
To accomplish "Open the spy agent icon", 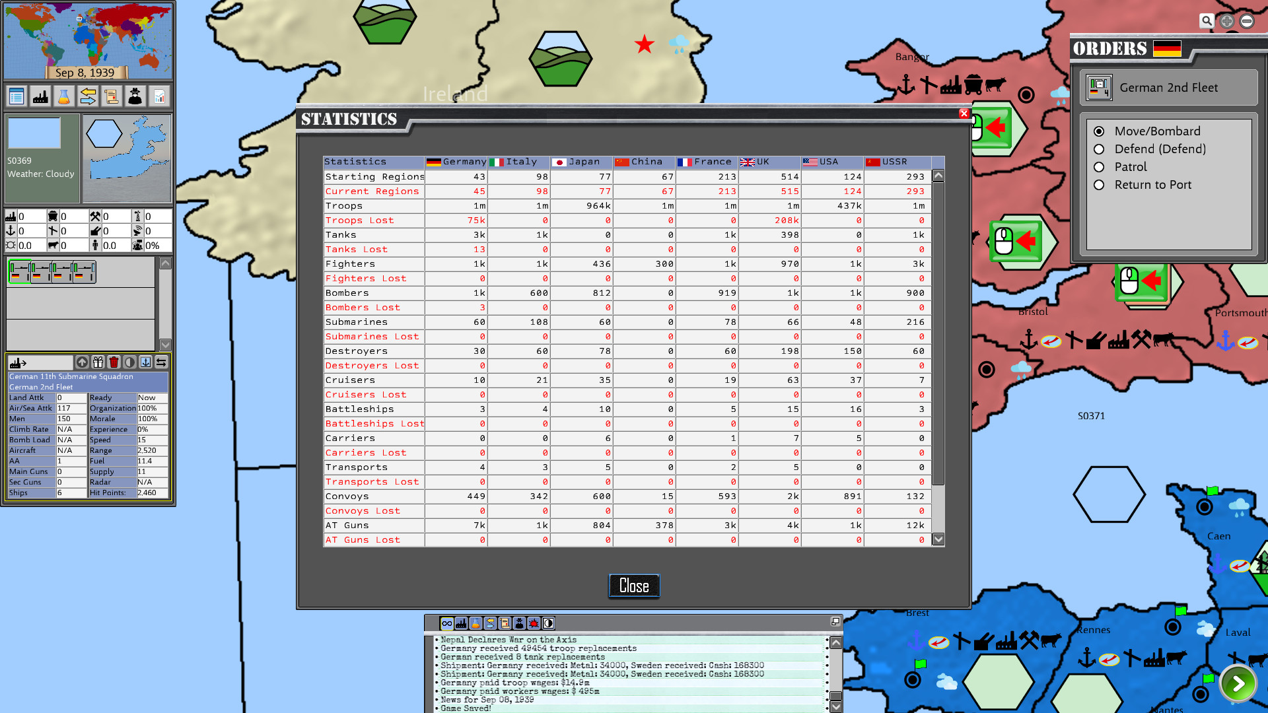I will (x=135, y=97).
